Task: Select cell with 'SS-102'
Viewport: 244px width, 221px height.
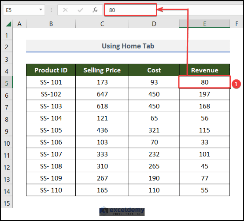Action: [51, 94]
